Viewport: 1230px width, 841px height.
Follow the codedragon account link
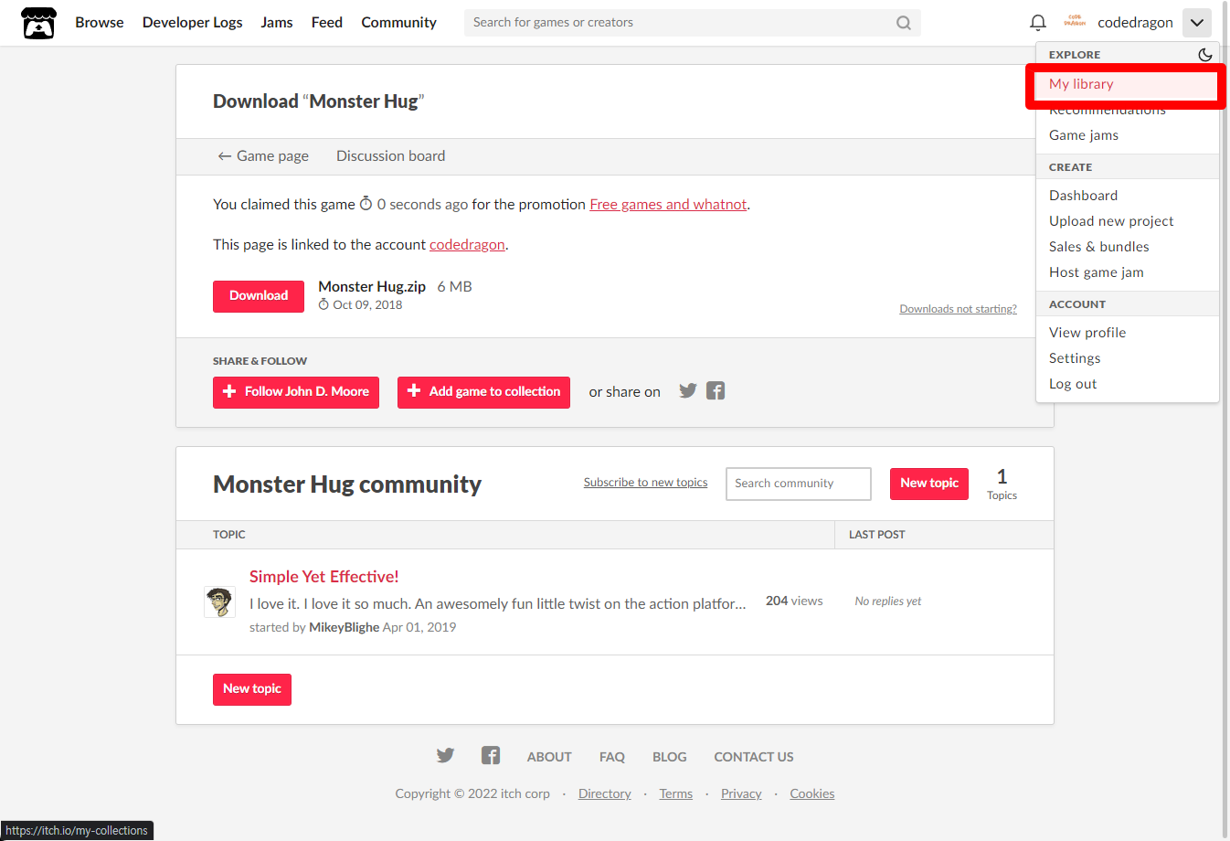pyautogui.click(x=467, y=245)
